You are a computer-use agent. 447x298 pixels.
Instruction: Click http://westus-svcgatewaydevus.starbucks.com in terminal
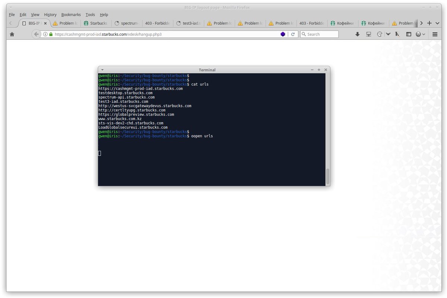click(x=145, y=106)
